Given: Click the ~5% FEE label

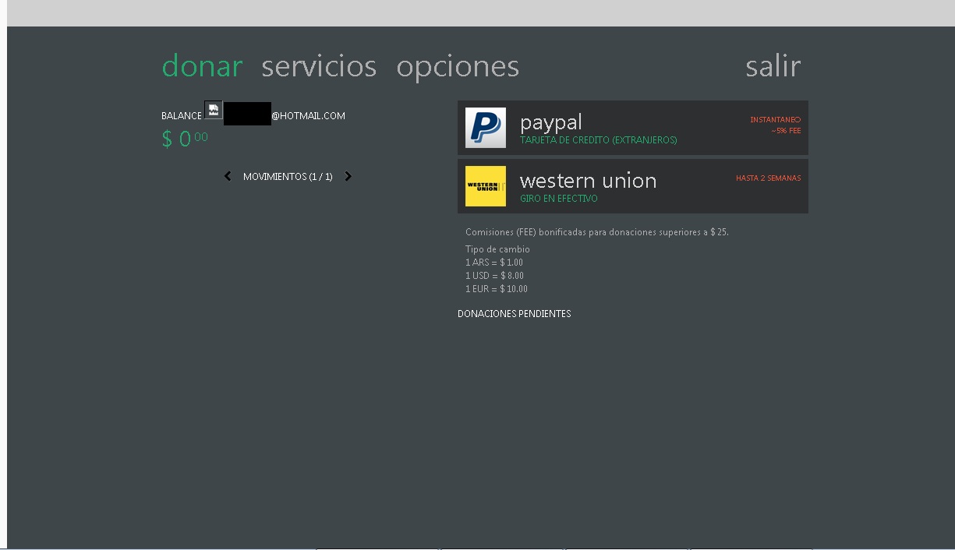Looking at the screenshot, I should point(786,131).
